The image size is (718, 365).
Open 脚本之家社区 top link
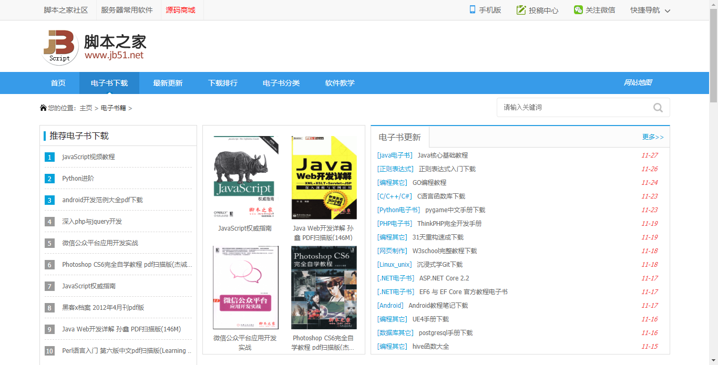(x=66, y=10)
